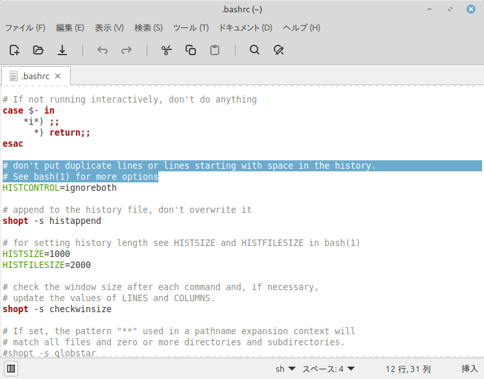Toggle the side pane in status bar
Image resolution: width=484 pixels, height=379 pixels.
click(x=12, y=369)
